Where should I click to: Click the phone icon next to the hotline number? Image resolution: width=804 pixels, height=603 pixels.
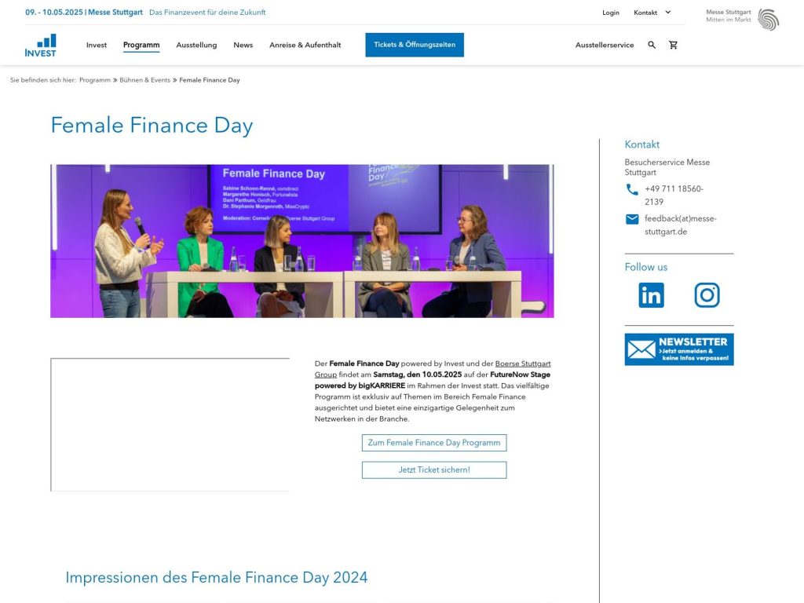(x=631, y=189)
